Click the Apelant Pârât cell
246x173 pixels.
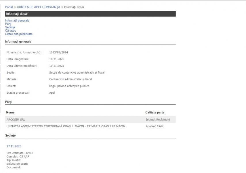point(155,126)
